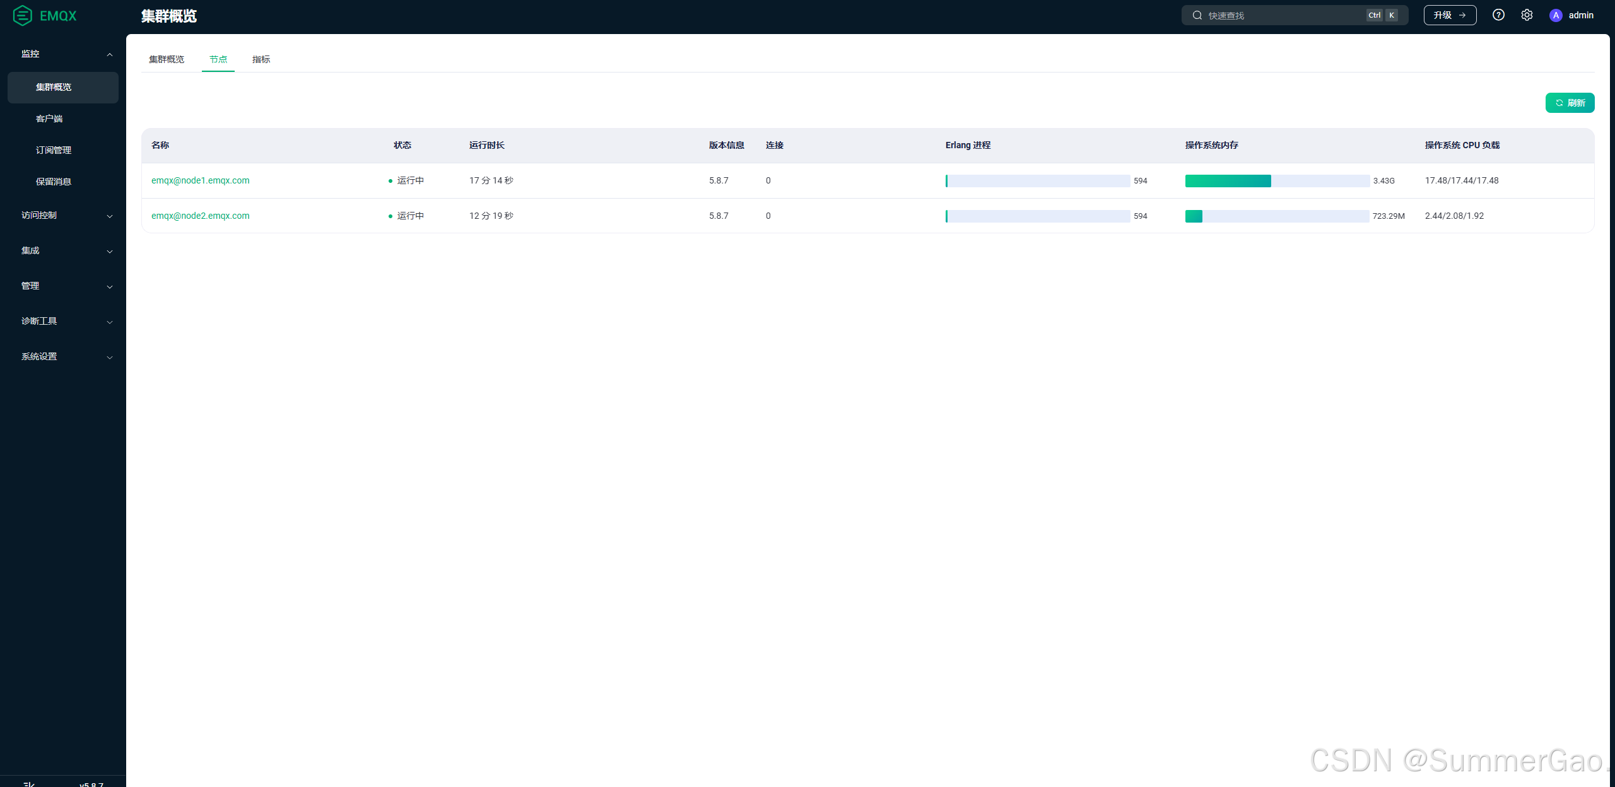Click the 状态 column header
The image size is (1615, 787).
point(402,145)
